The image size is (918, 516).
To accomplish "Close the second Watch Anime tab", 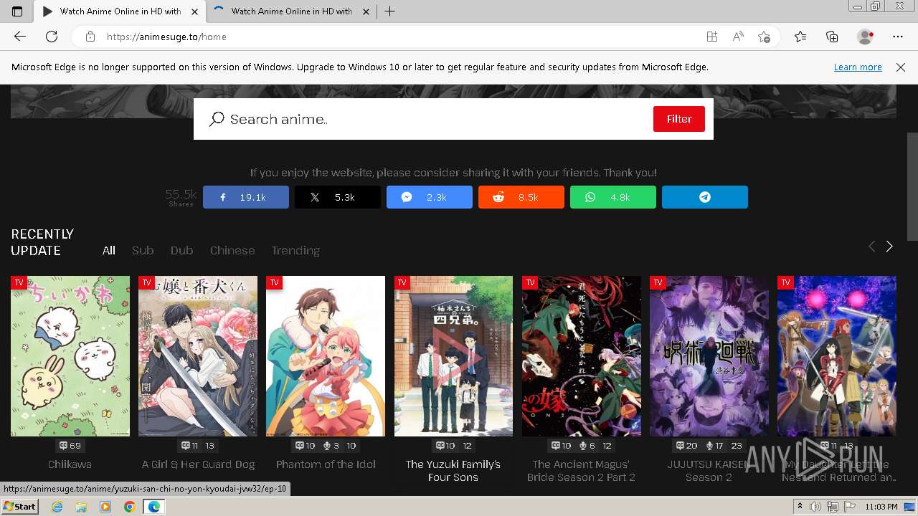I will click(x=366, y=11).
